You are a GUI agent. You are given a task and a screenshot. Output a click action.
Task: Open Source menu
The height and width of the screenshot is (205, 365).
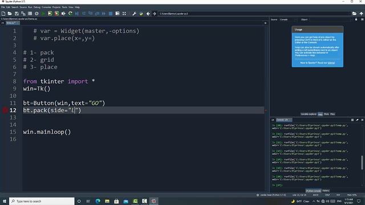(x=23, y=7)
